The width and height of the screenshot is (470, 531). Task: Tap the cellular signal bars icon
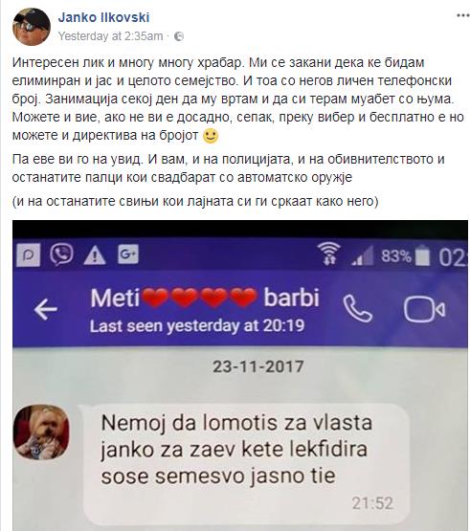click(362, 255)
